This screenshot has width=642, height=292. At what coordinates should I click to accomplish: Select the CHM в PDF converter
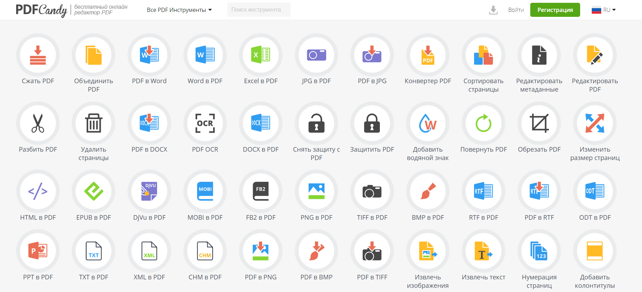(x=205, y=251)
